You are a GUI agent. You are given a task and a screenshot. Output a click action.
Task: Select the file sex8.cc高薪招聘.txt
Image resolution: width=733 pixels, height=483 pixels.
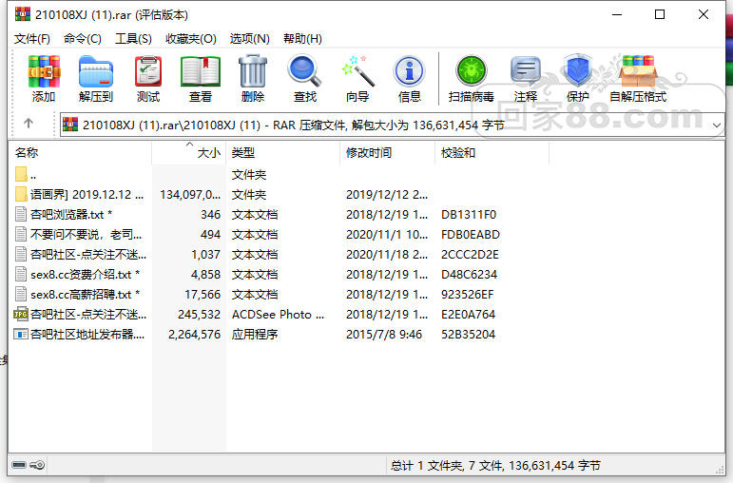[85, 295]
